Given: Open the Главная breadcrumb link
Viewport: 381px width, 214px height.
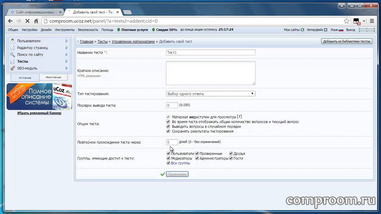Looking at the screenshot, I should 87,42.
